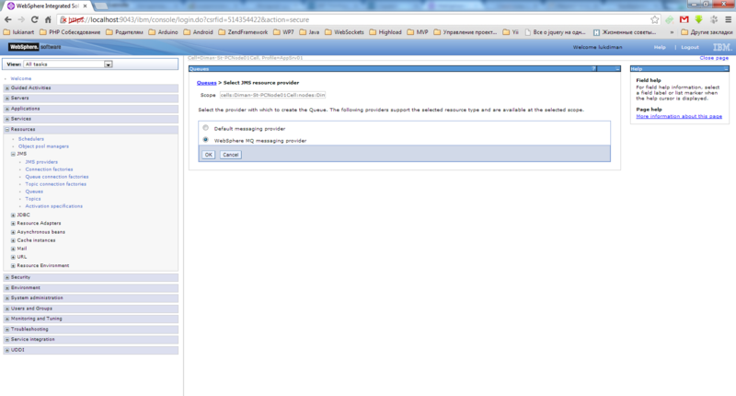The height and width of the screenshot is (396, 736).
Task: Collapse the Resources section
Action: pyautogui.click(x=7, y=129)
